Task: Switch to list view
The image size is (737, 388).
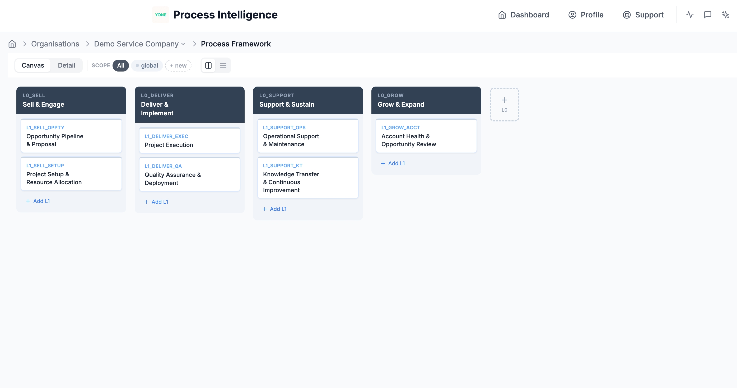Action: [x=223, y=65]
